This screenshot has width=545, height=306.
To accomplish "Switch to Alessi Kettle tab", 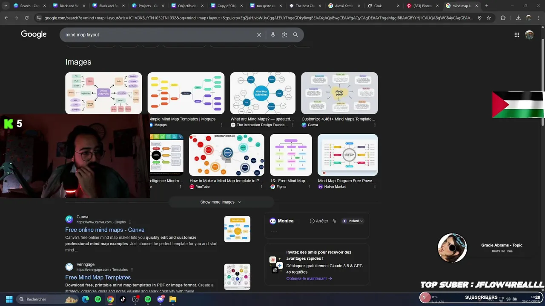I will [x=344, y=6].
